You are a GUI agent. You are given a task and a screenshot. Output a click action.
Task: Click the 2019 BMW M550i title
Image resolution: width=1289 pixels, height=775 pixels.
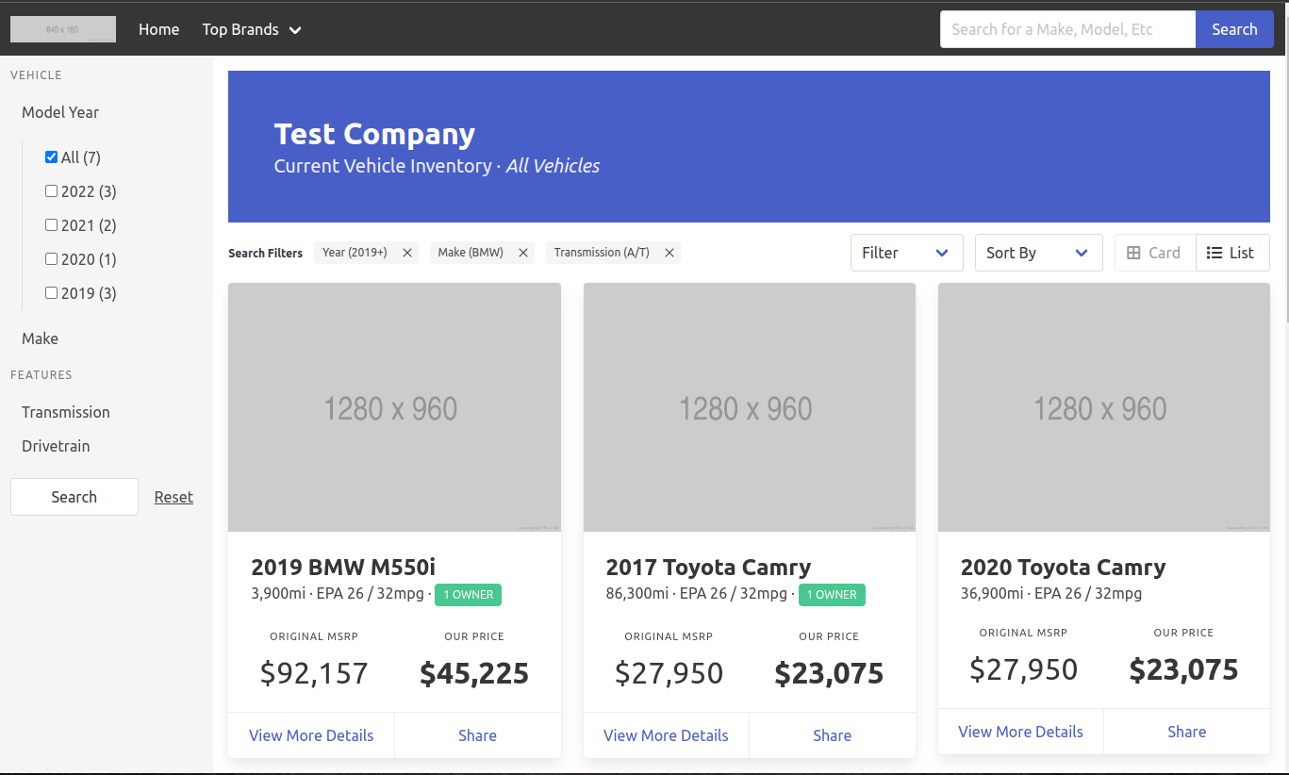343,568
